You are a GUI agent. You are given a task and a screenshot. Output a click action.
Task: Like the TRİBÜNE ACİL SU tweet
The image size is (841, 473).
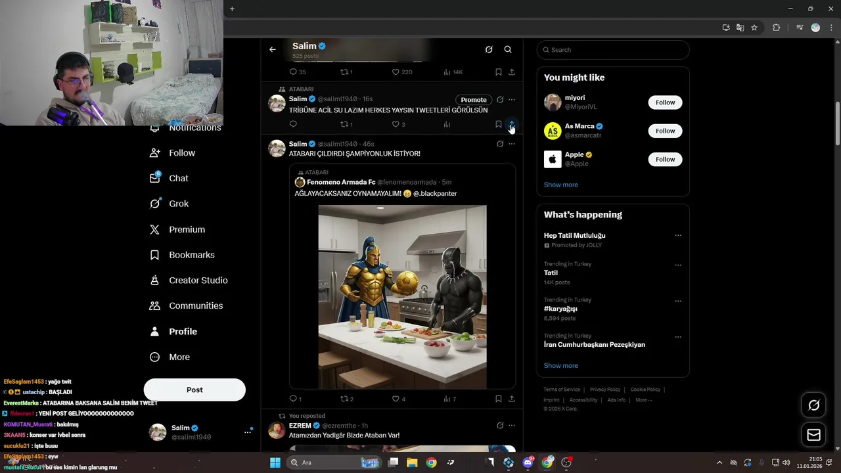click(x=398, y=124)
